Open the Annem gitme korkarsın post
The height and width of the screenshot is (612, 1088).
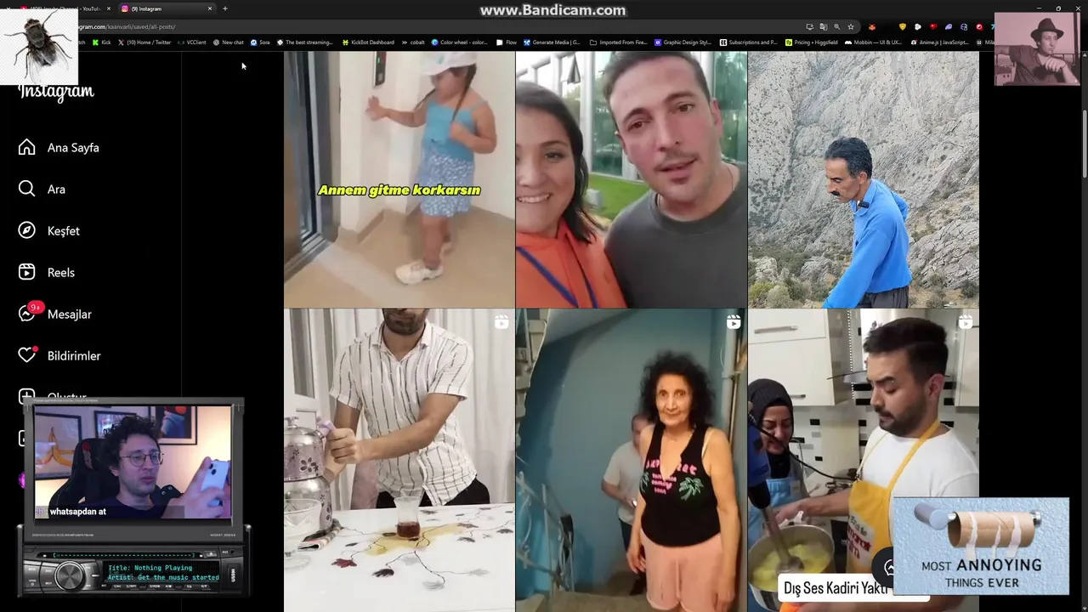pyautogui.click(x=399, y=178)
